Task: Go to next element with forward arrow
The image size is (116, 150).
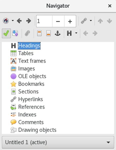Action: click(x=28, y=21)
